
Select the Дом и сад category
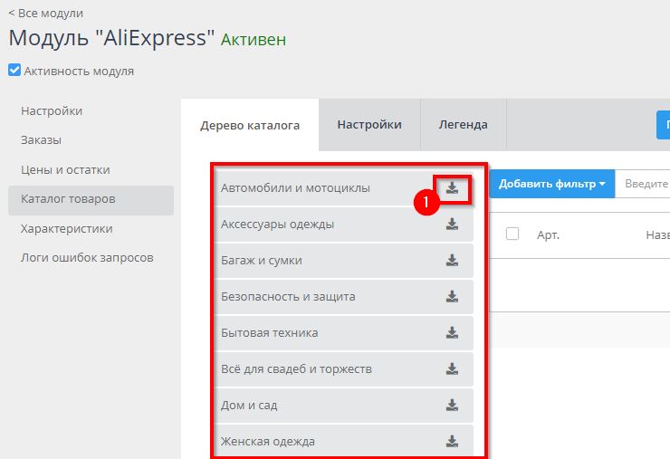click(344, 406)
